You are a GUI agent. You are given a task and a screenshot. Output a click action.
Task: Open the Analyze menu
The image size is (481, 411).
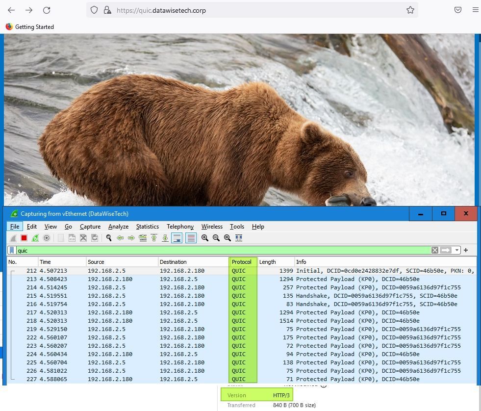tap(118, 227)
